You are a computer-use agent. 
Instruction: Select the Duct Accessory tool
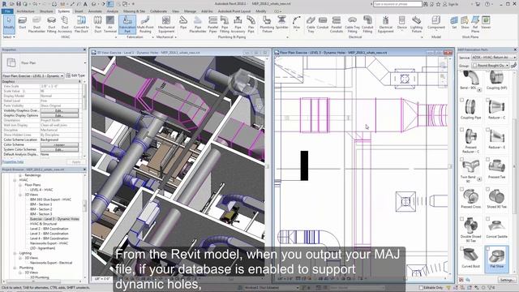pos(65,24)
